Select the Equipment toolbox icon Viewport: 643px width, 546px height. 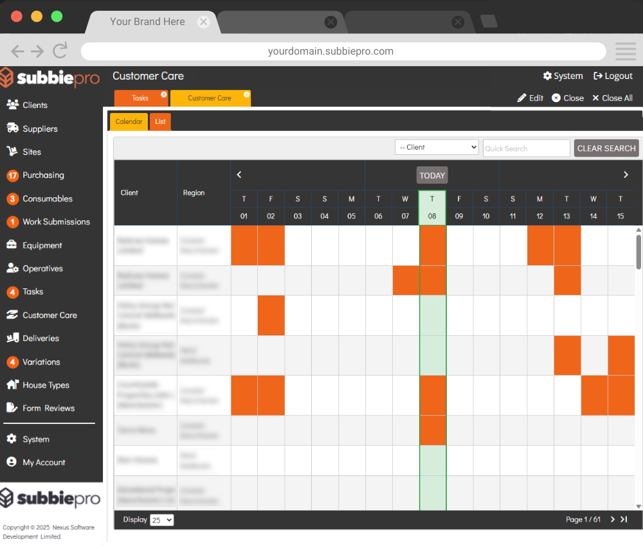pos(12,245)
